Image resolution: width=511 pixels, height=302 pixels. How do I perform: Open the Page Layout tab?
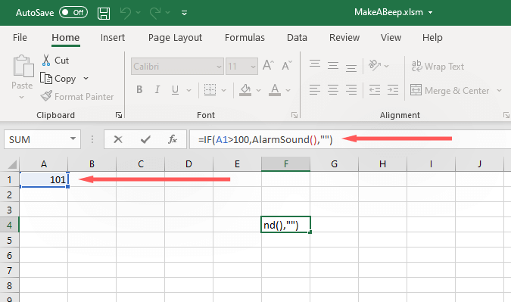pyautogui.click(x=175, y=38)
